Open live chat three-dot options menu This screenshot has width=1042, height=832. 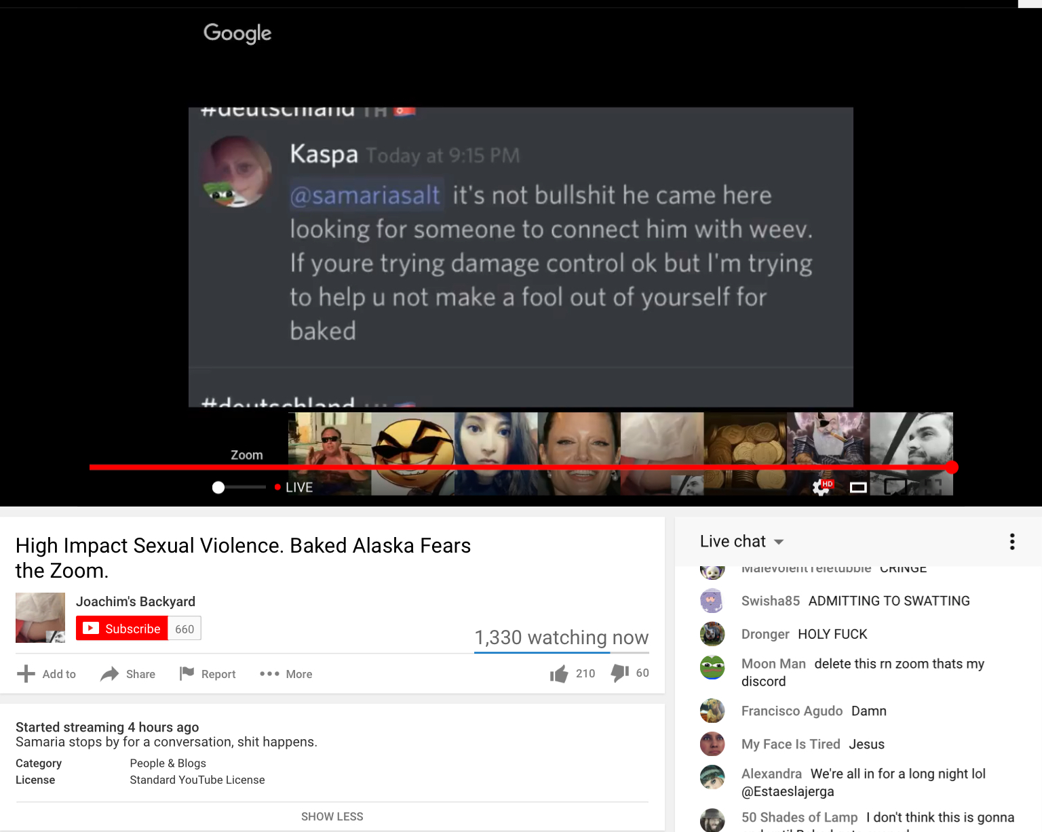(x=1012, y=541)
